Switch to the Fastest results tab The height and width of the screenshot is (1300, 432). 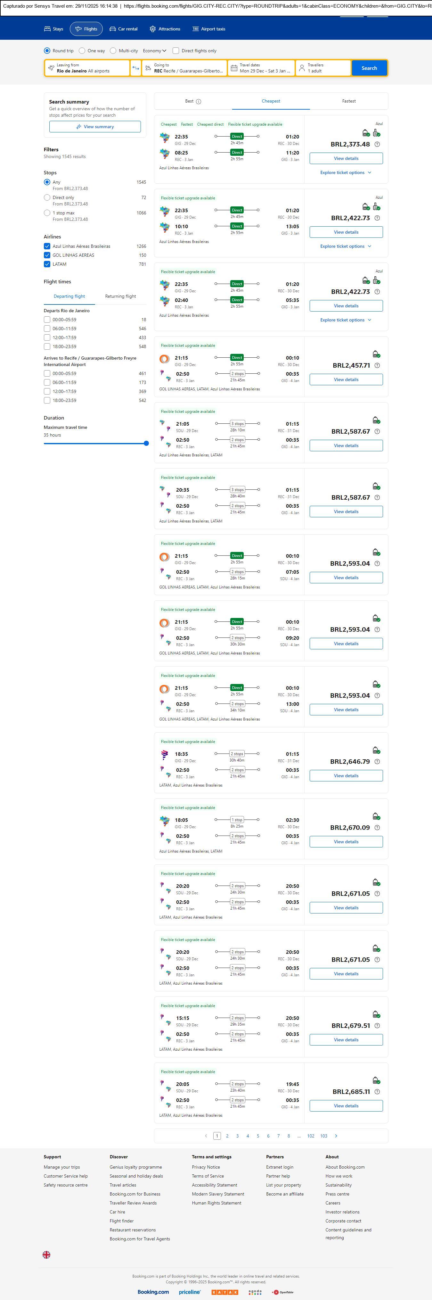point(349,101)
